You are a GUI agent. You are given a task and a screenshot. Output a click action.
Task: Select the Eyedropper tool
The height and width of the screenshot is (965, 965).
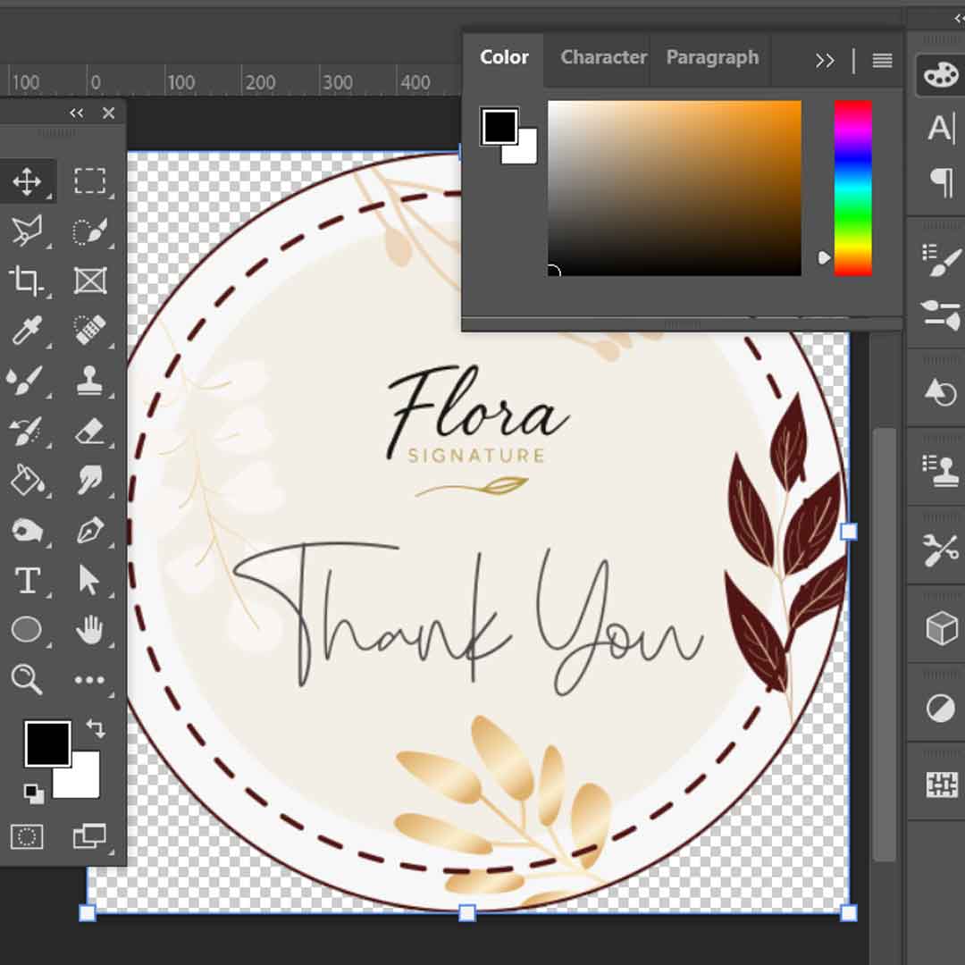(27, 331)
